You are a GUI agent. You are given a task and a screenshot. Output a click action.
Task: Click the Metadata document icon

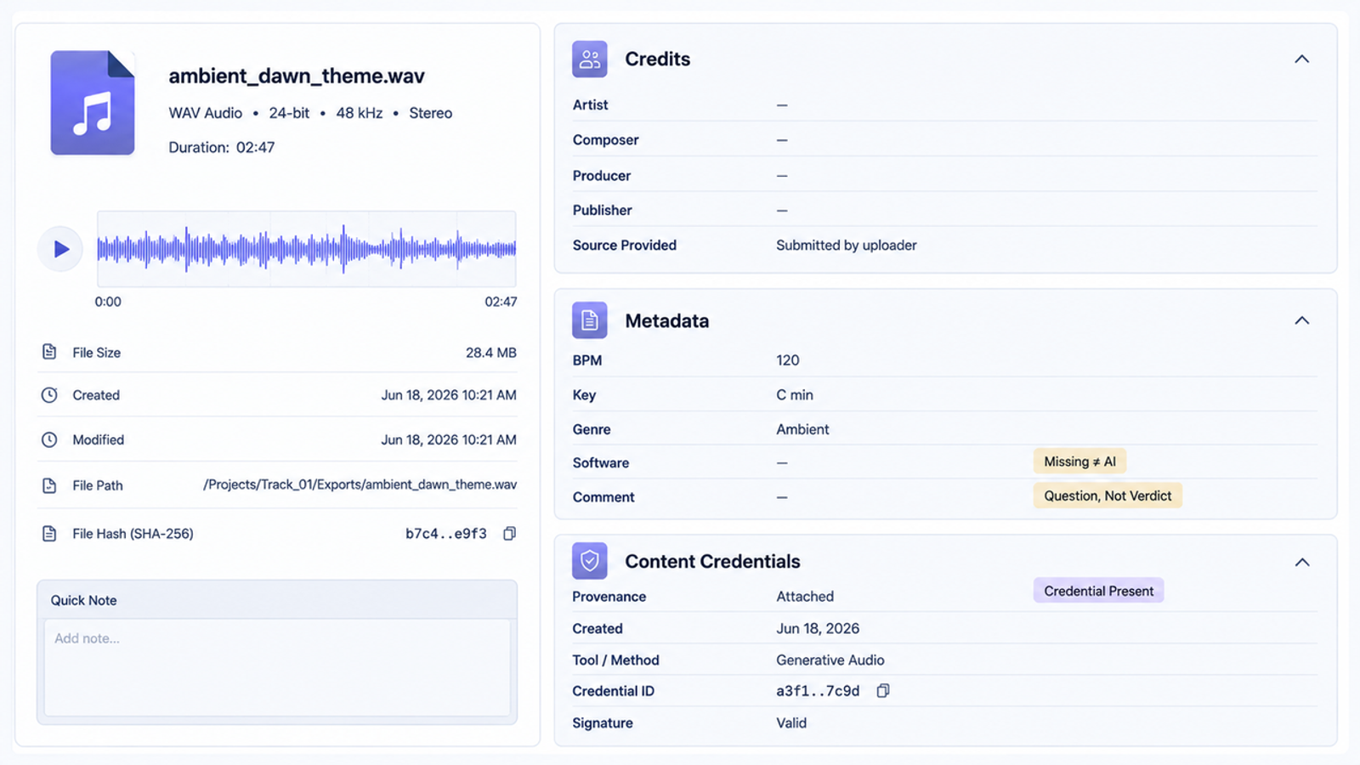590,320
